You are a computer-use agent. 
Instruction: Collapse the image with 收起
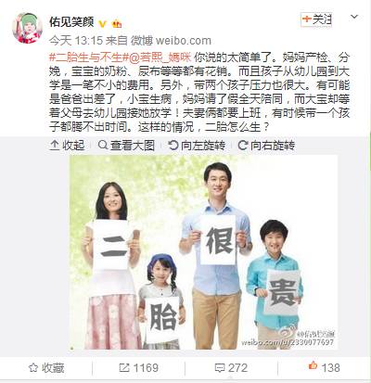coord(67,145)
